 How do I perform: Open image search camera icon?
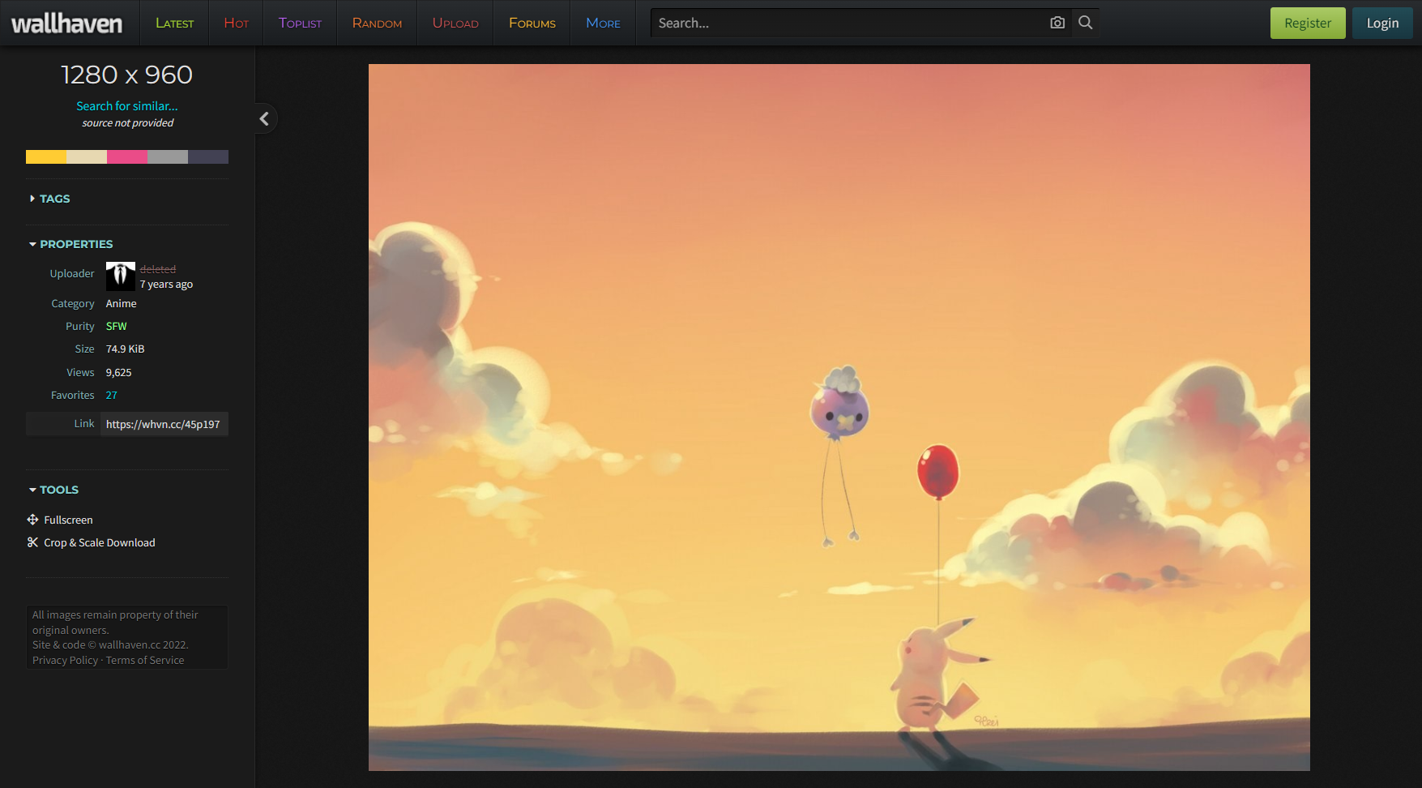click(x=1057, y=23)
